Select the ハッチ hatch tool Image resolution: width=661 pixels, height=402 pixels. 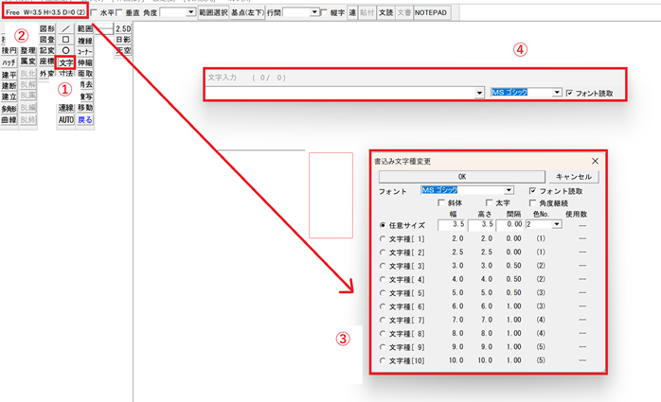9,61
